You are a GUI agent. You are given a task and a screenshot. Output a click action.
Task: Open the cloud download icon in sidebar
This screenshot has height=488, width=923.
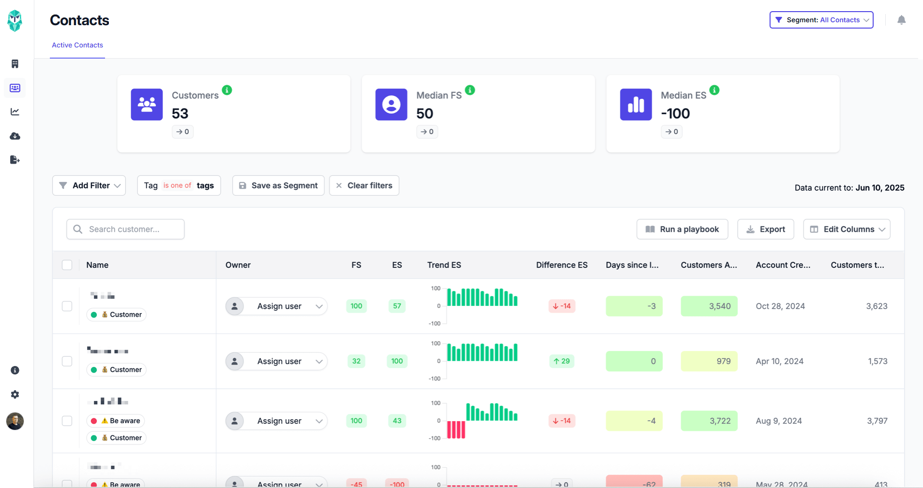click(15, 136)
